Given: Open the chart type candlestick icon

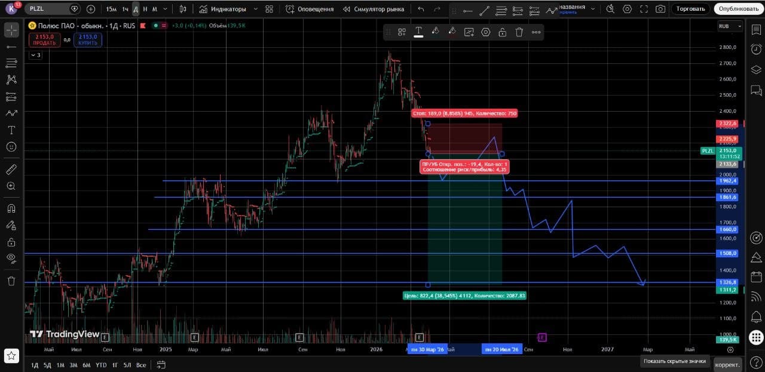Looking at the screenshot, I should (x=183, y=9).
